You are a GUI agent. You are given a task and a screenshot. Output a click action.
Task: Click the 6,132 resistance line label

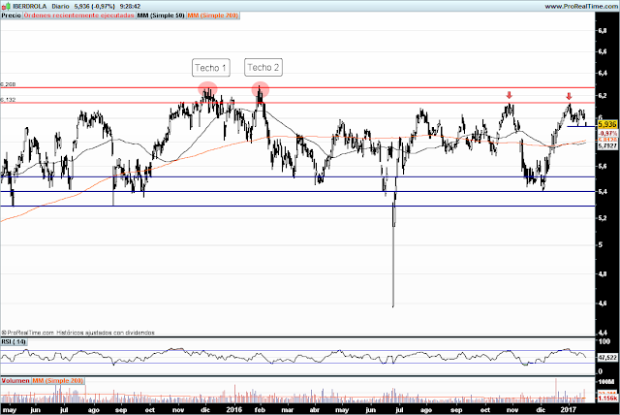8,100
